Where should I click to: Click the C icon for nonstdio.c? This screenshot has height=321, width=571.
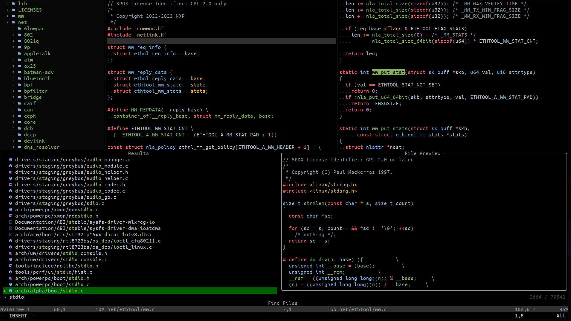click(x=11, y=210)
